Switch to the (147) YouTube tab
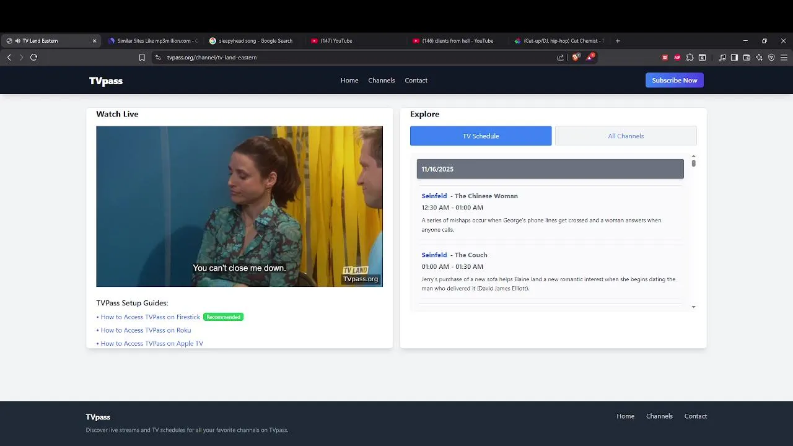Image resolution: width=793 pixels, height=446 pixels. coord(356,41)
